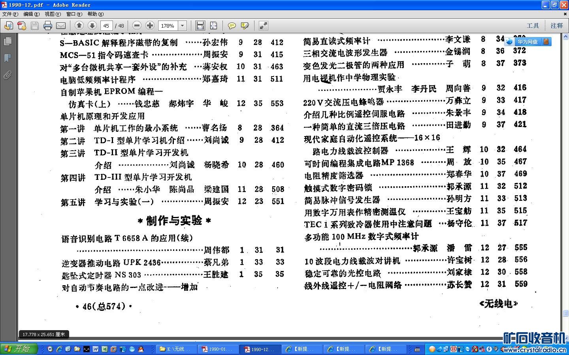Open the 注释 (Comment) pane
Screen dimensions: 569x355
pos(557,26)
